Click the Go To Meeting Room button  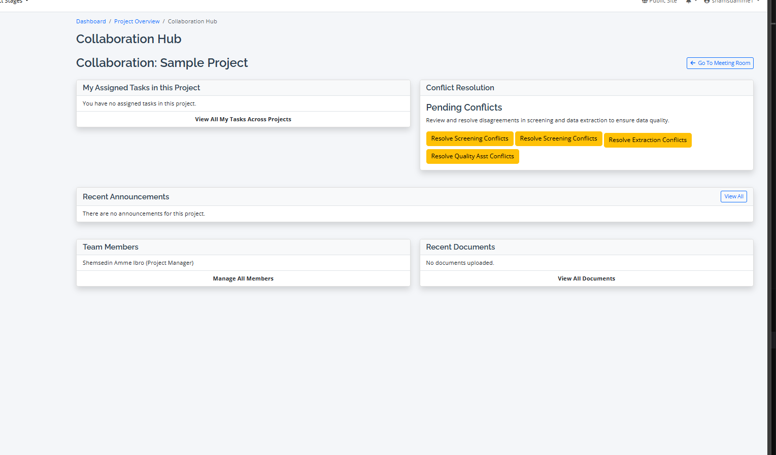(720, 63)
